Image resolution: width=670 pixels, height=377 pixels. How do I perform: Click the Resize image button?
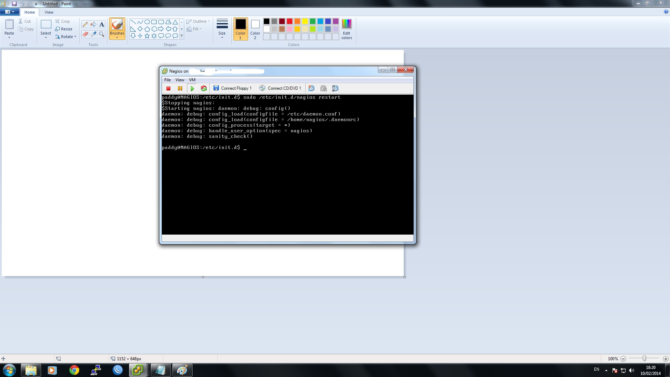(x=64, y=29)
